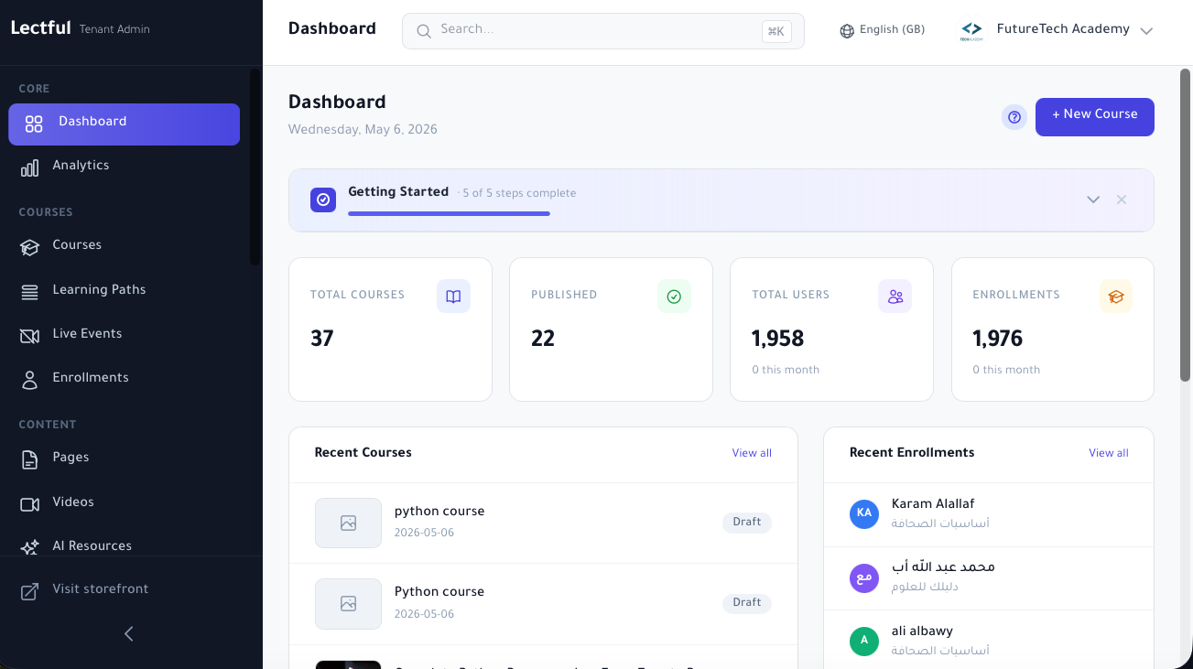Click the KA avatar for Karam Alallaf
Screen dimensions: 1193x669
pyautogui.click(x=864, y=513)
